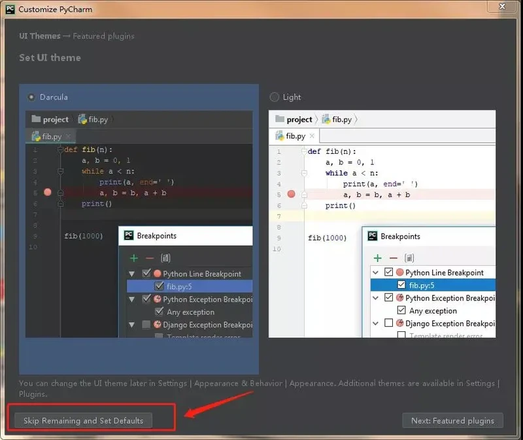Toggle Django Exception Breakpoint checkbox in Darcula preview

coord(146,324)
